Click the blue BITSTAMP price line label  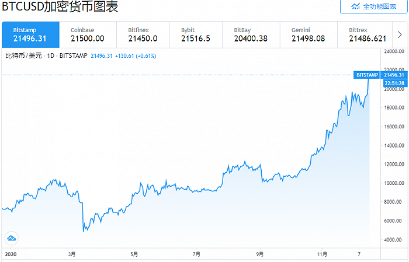coord(367,75)
